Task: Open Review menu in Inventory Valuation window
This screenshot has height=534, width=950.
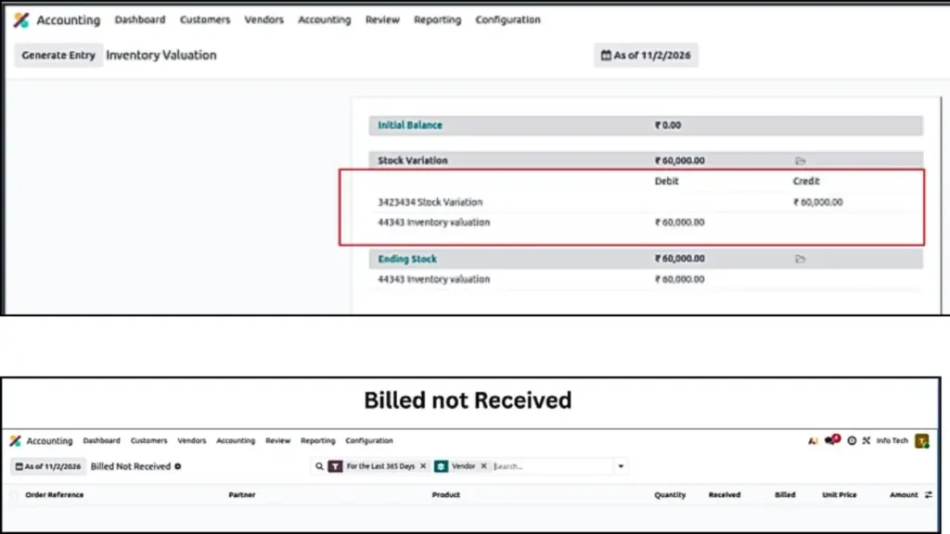Action: (382, 20)
